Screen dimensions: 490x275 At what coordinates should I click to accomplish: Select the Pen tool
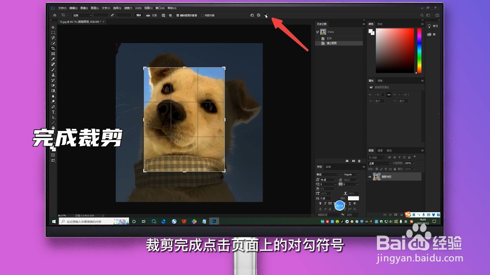pos(53,107)
